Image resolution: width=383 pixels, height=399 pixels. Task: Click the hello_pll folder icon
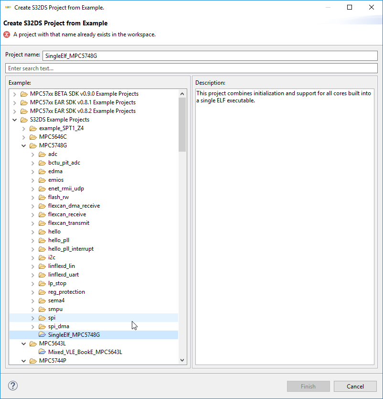pos(42,240)
